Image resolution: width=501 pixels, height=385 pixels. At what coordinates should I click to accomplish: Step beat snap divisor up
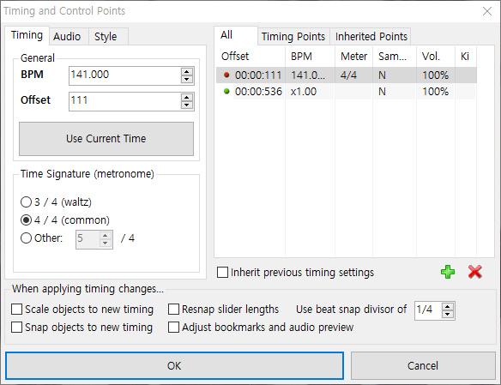pos(447,306)
